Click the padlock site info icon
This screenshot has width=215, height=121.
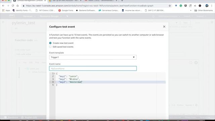24,6
